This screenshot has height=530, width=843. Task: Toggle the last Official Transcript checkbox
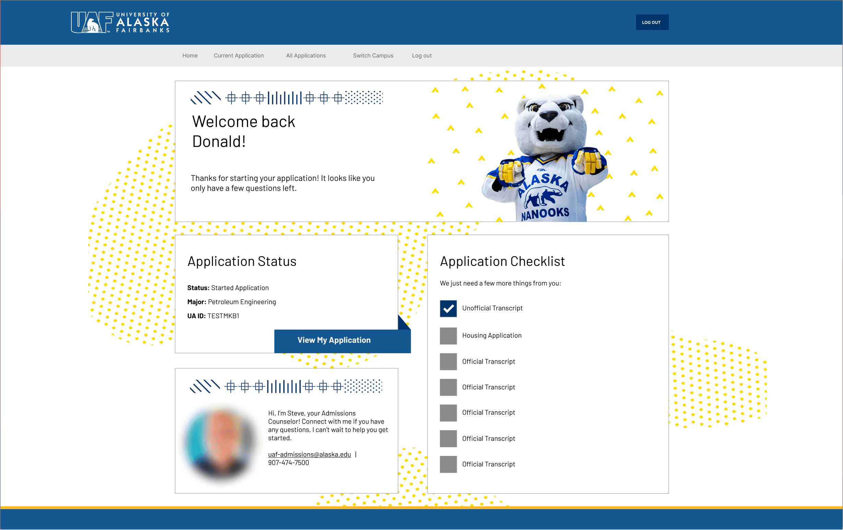[448, 464]
